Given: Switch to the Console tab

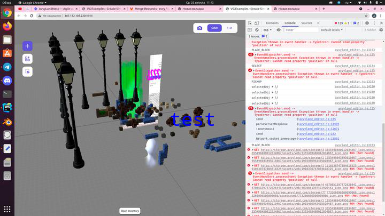Looking at the screenshot, I should pos(290,23).
